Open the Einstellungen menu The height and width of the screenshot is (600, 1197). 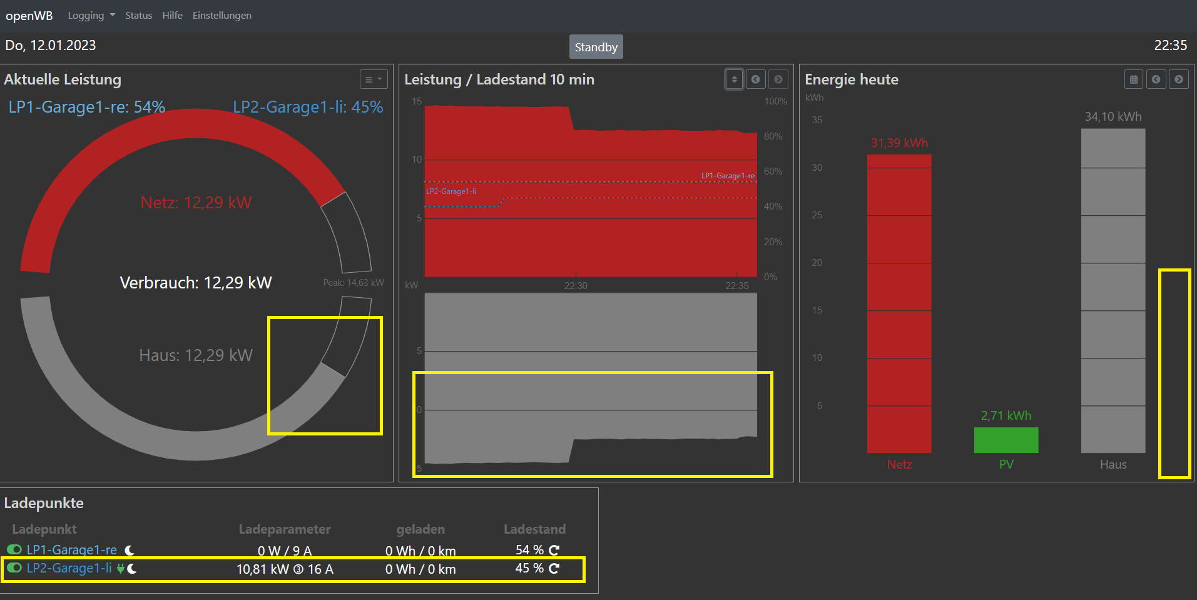[222, 16]
